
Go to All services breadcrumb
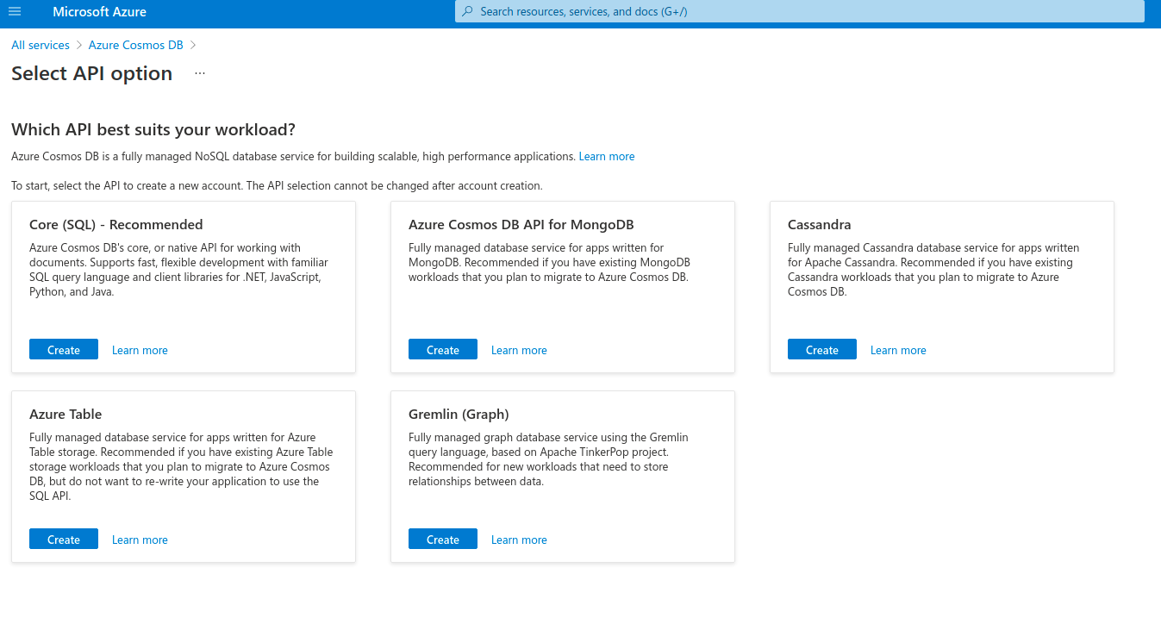(41, 45)
